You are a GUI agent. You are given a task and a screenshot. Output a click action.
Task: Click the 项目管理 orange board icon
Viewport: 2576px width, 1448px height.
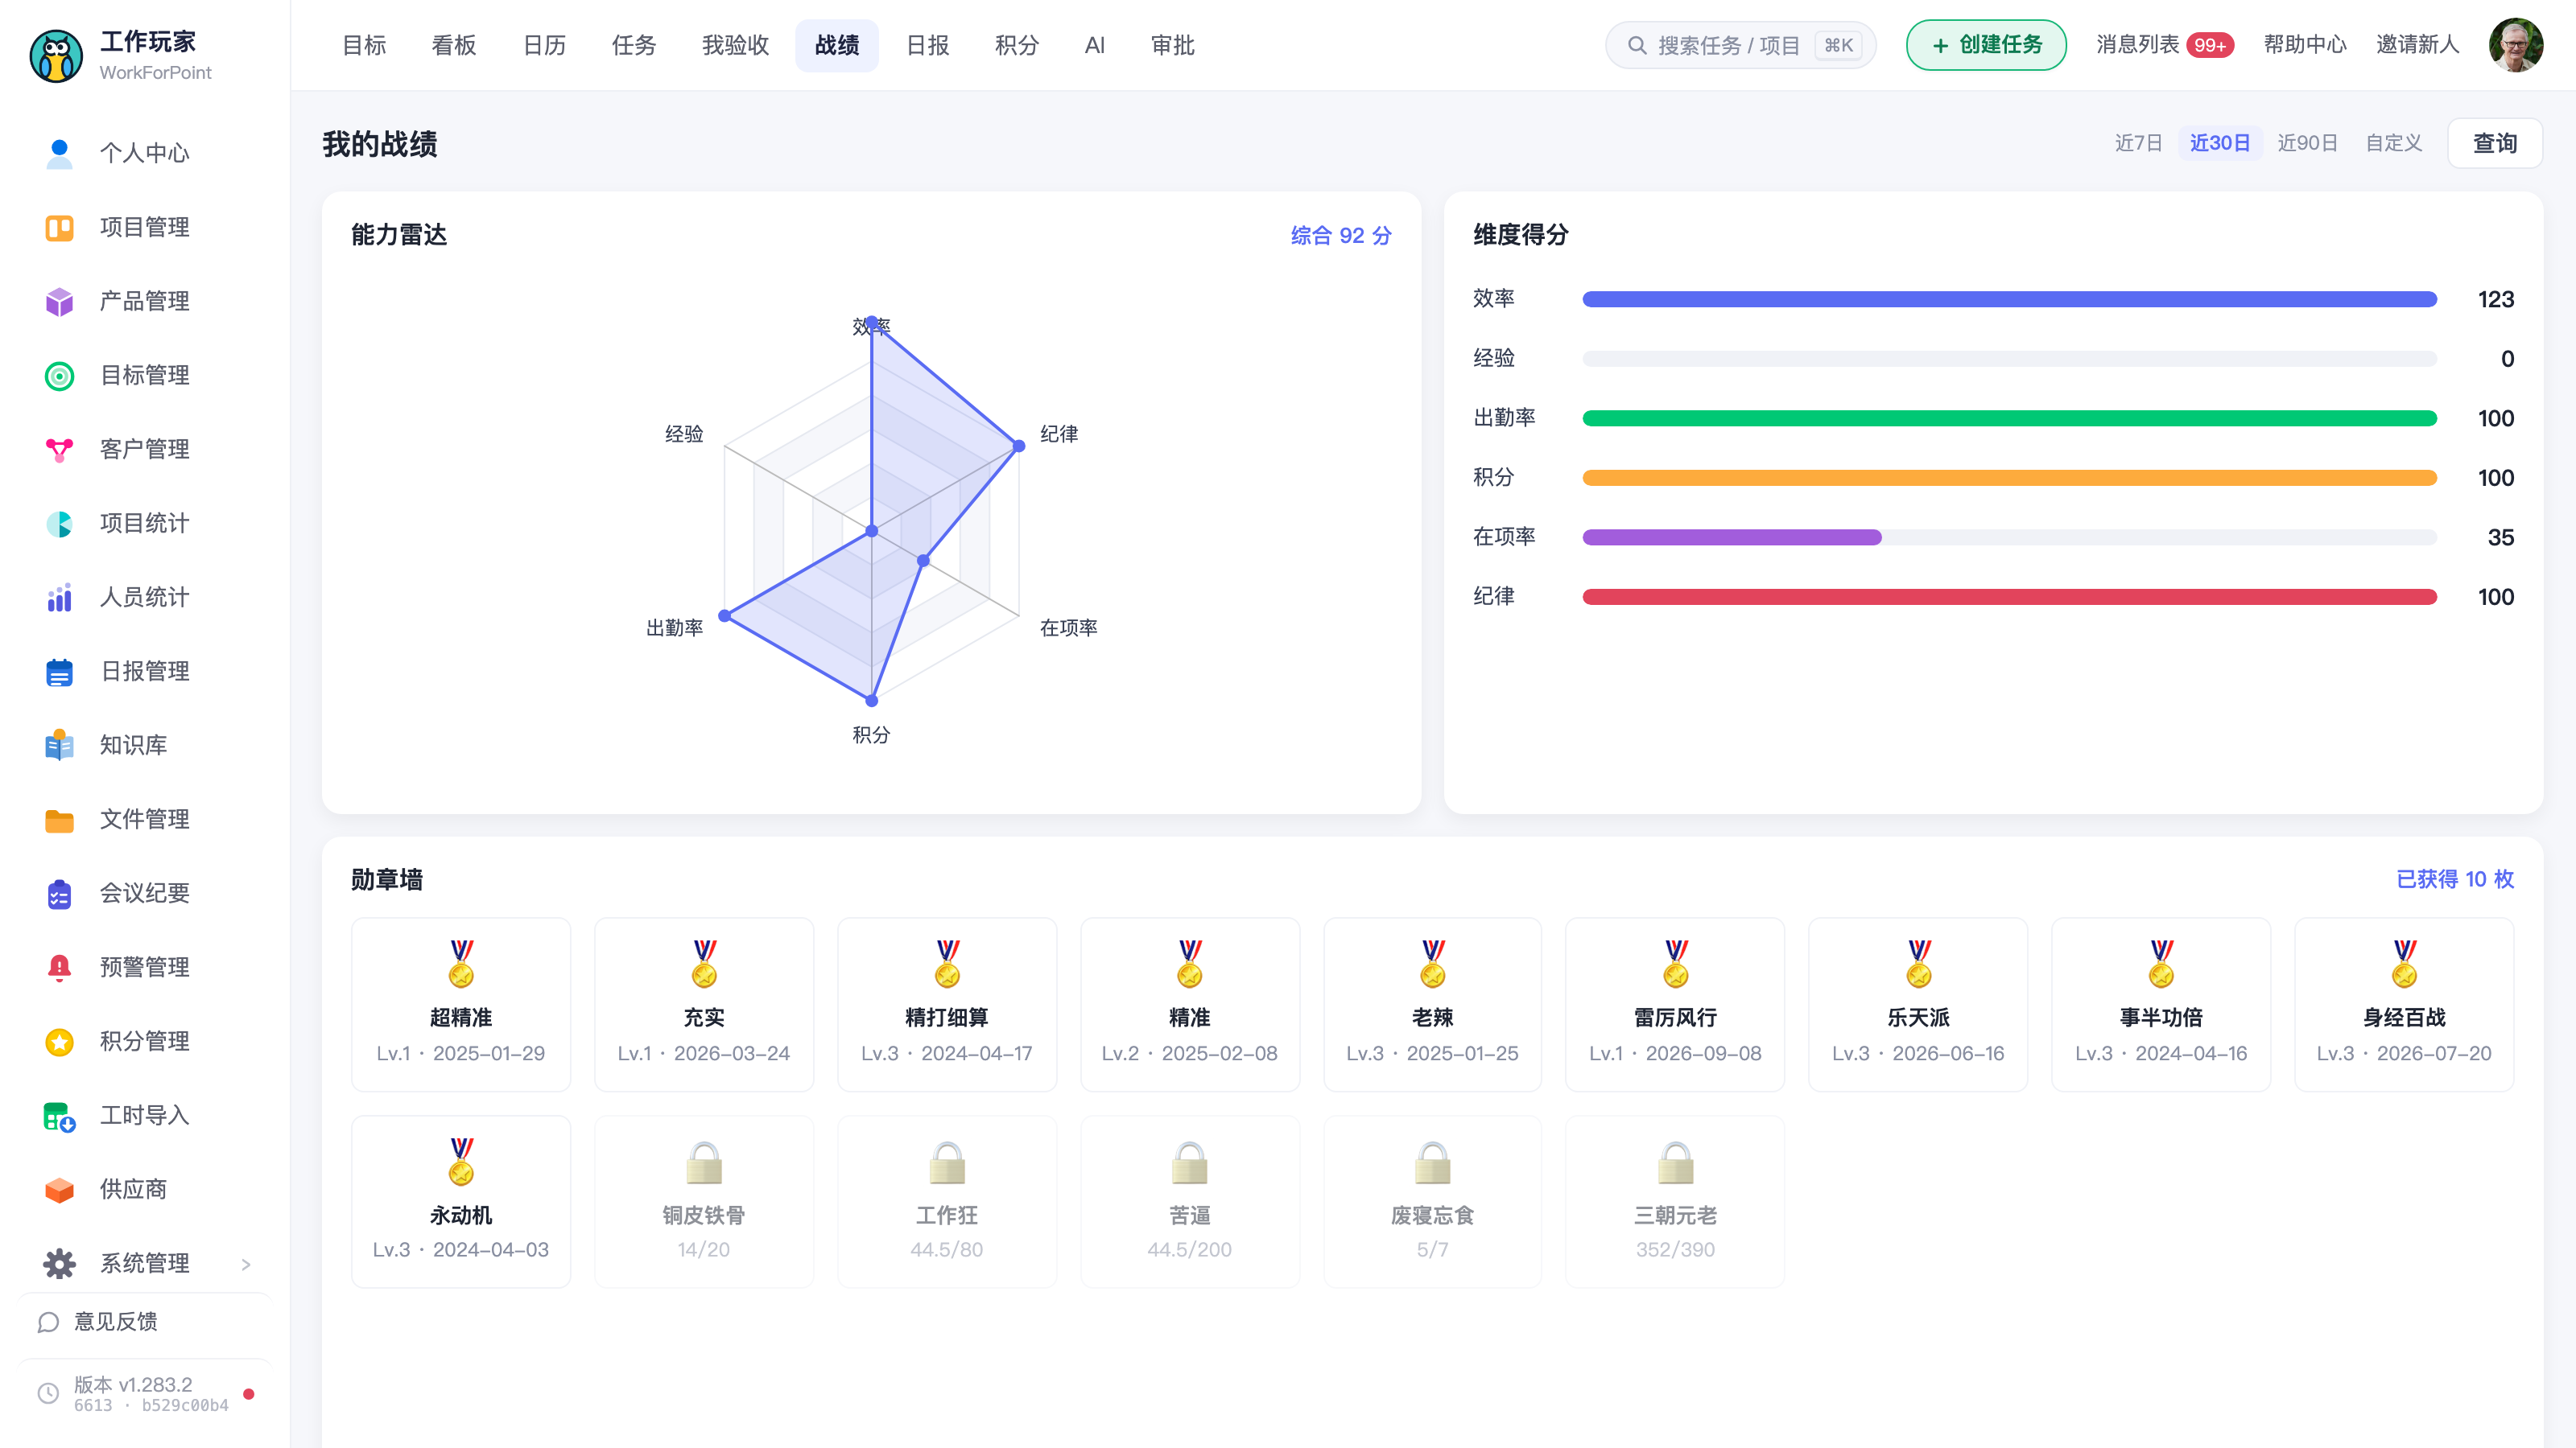(x=59, y=228)
